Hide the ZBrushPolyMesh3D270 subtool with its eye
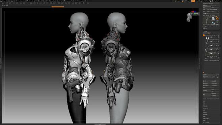This screenshot has width=222, height=125. click(x=218, y=37)
